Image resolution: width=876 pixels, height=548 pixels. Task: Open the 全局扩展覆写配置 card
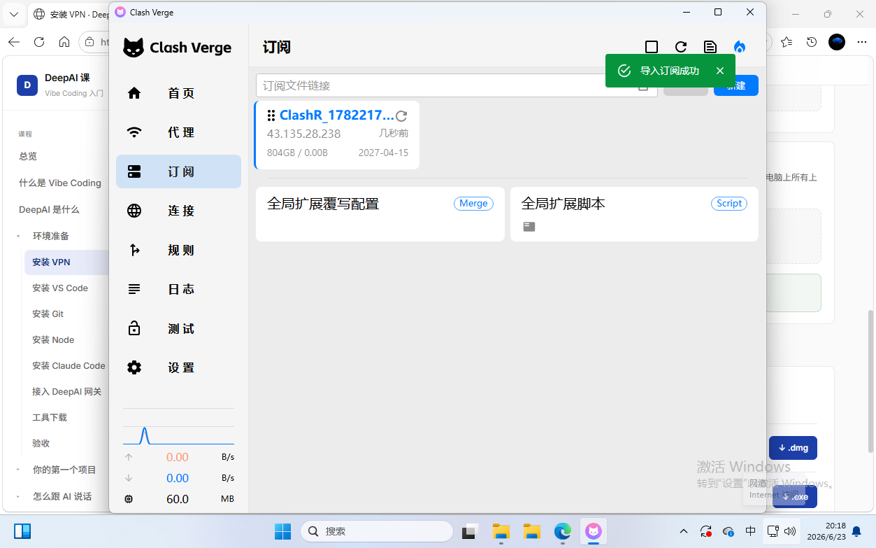(x=380, y=214)
